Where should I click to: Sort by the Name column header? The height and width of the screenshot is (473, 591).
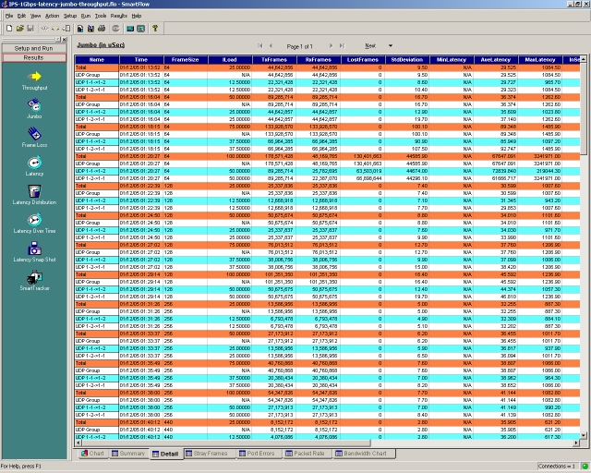(97, 60)
